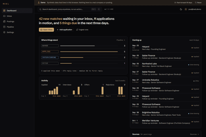
Task: Toggle dark mode moon icon
Action: pyautogui.click(x=181, y=9)
